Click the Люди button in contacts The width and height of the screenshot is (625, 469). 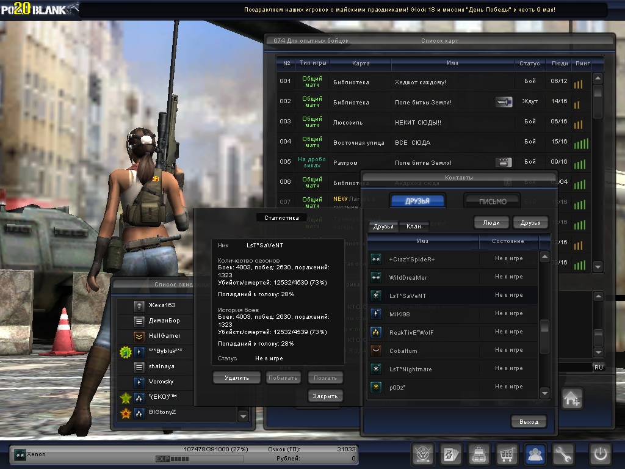(x=491, y=223)
